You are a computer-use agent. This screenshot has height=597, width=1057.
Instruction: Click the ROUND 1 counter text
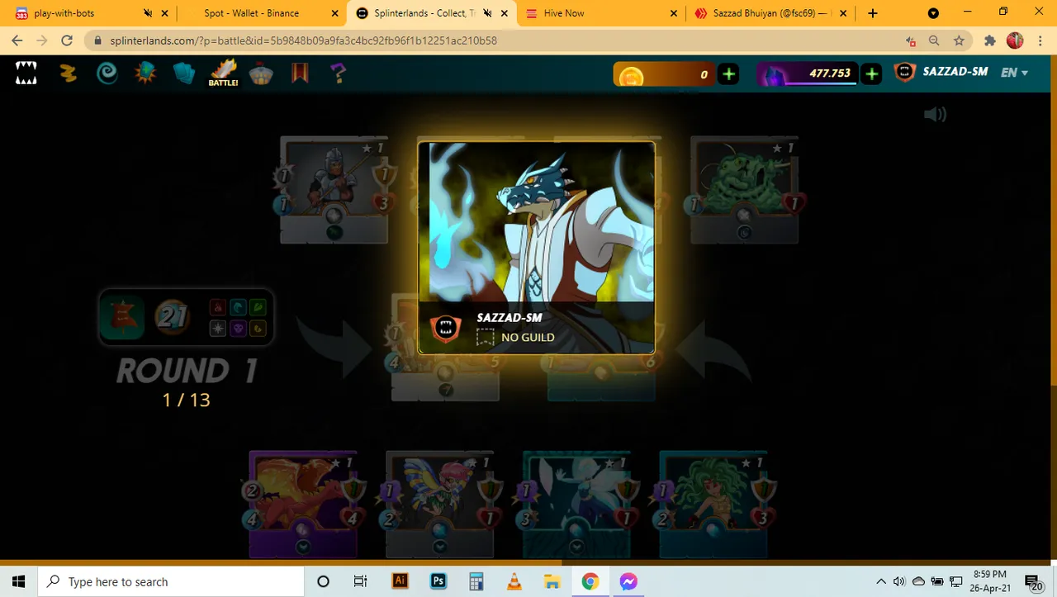click(187, 371)
